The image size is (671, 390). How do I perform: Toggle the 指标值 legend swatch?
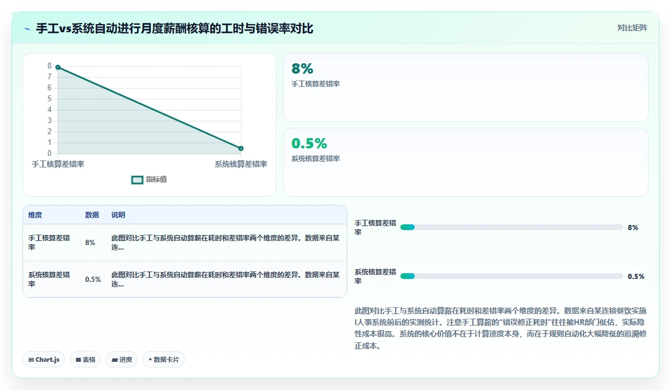click(137, 180)
